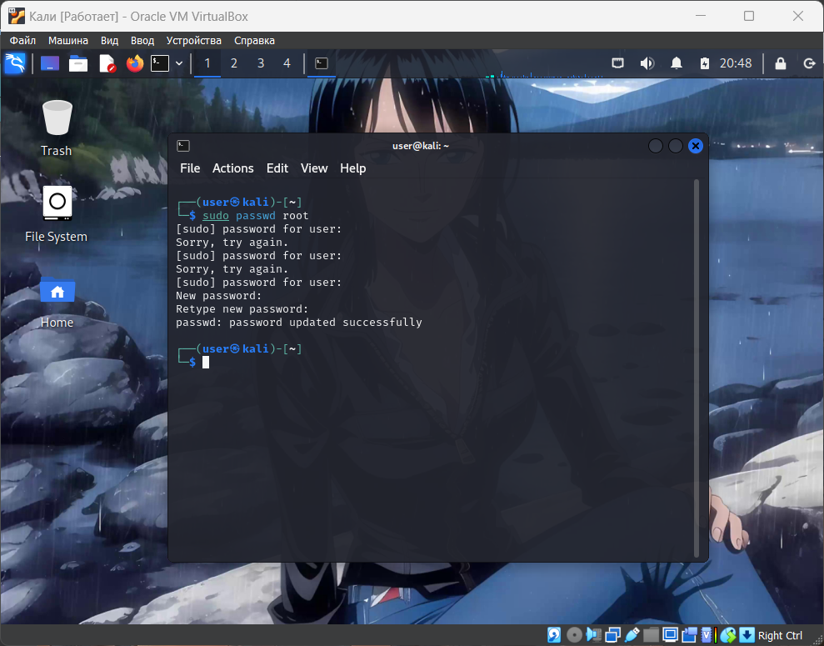Click the network connection tray icon
824x646 pixels.
(x=618, y=63)
